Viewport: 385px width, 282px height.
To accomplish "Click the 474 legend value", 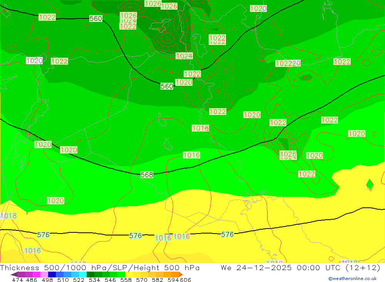I will [18, 280].
